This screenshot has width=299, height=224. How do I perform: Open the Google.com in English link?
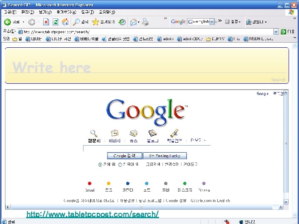[x=210, y=201]
